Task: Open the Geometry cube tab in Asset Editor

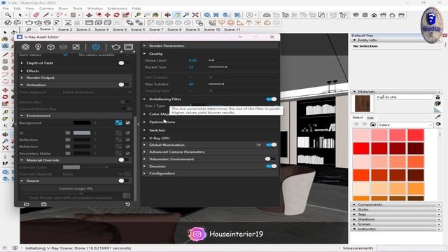Action: click(50, 47)
